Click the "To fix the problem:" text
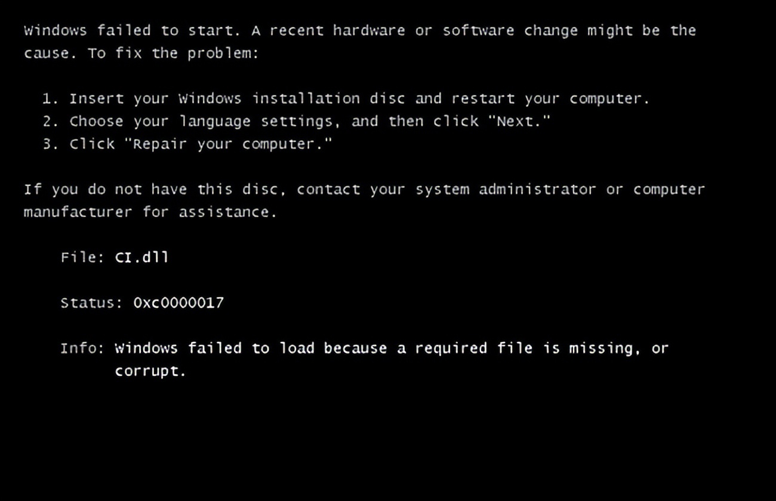776x501 pixels. point(173,53)
